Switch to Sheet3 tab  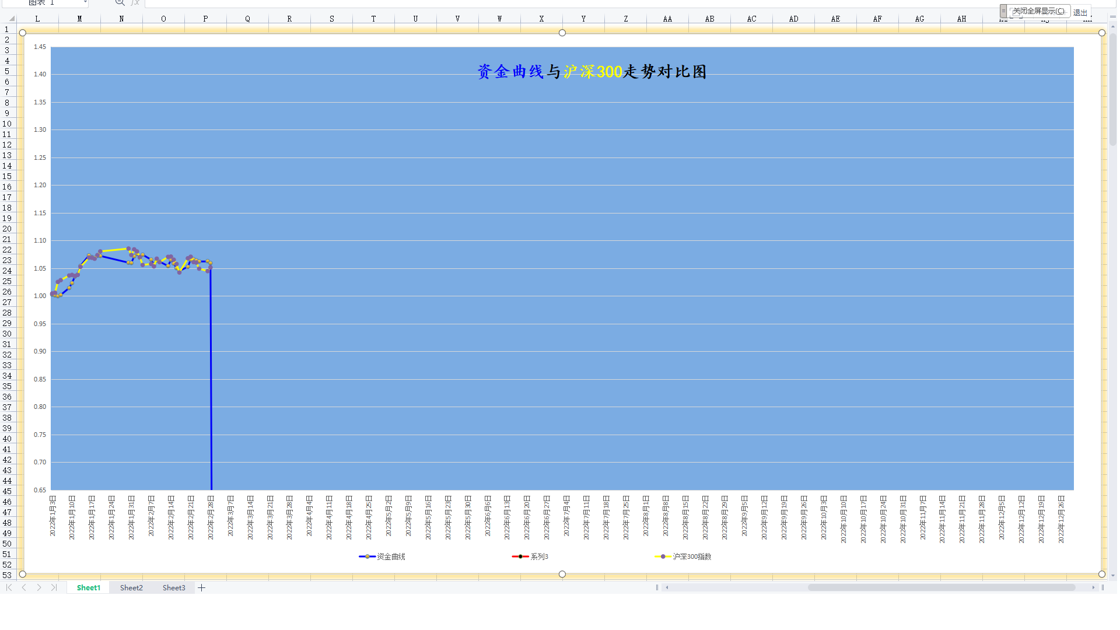pos(174,587)
